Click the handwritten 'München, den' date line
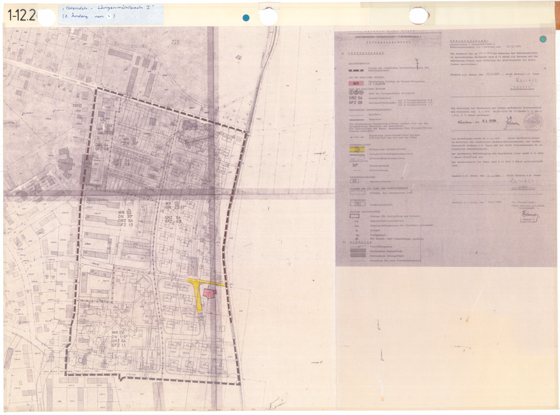Image resolution: width=560 pixels, height=415 pixels. (477, 122)
